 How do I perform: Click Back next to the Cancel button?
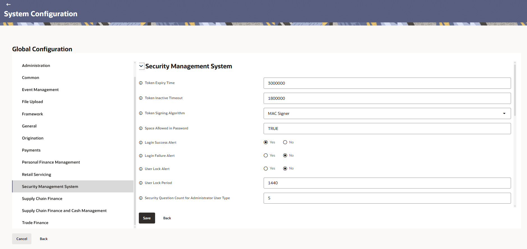pos(44,239)
